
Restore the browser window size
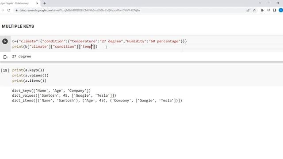[x=278, y=3]
